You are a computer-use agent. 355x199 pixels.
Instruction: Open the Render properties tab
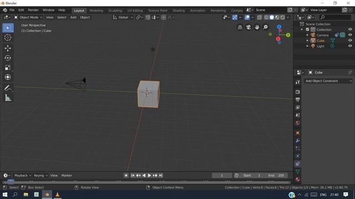297,92
